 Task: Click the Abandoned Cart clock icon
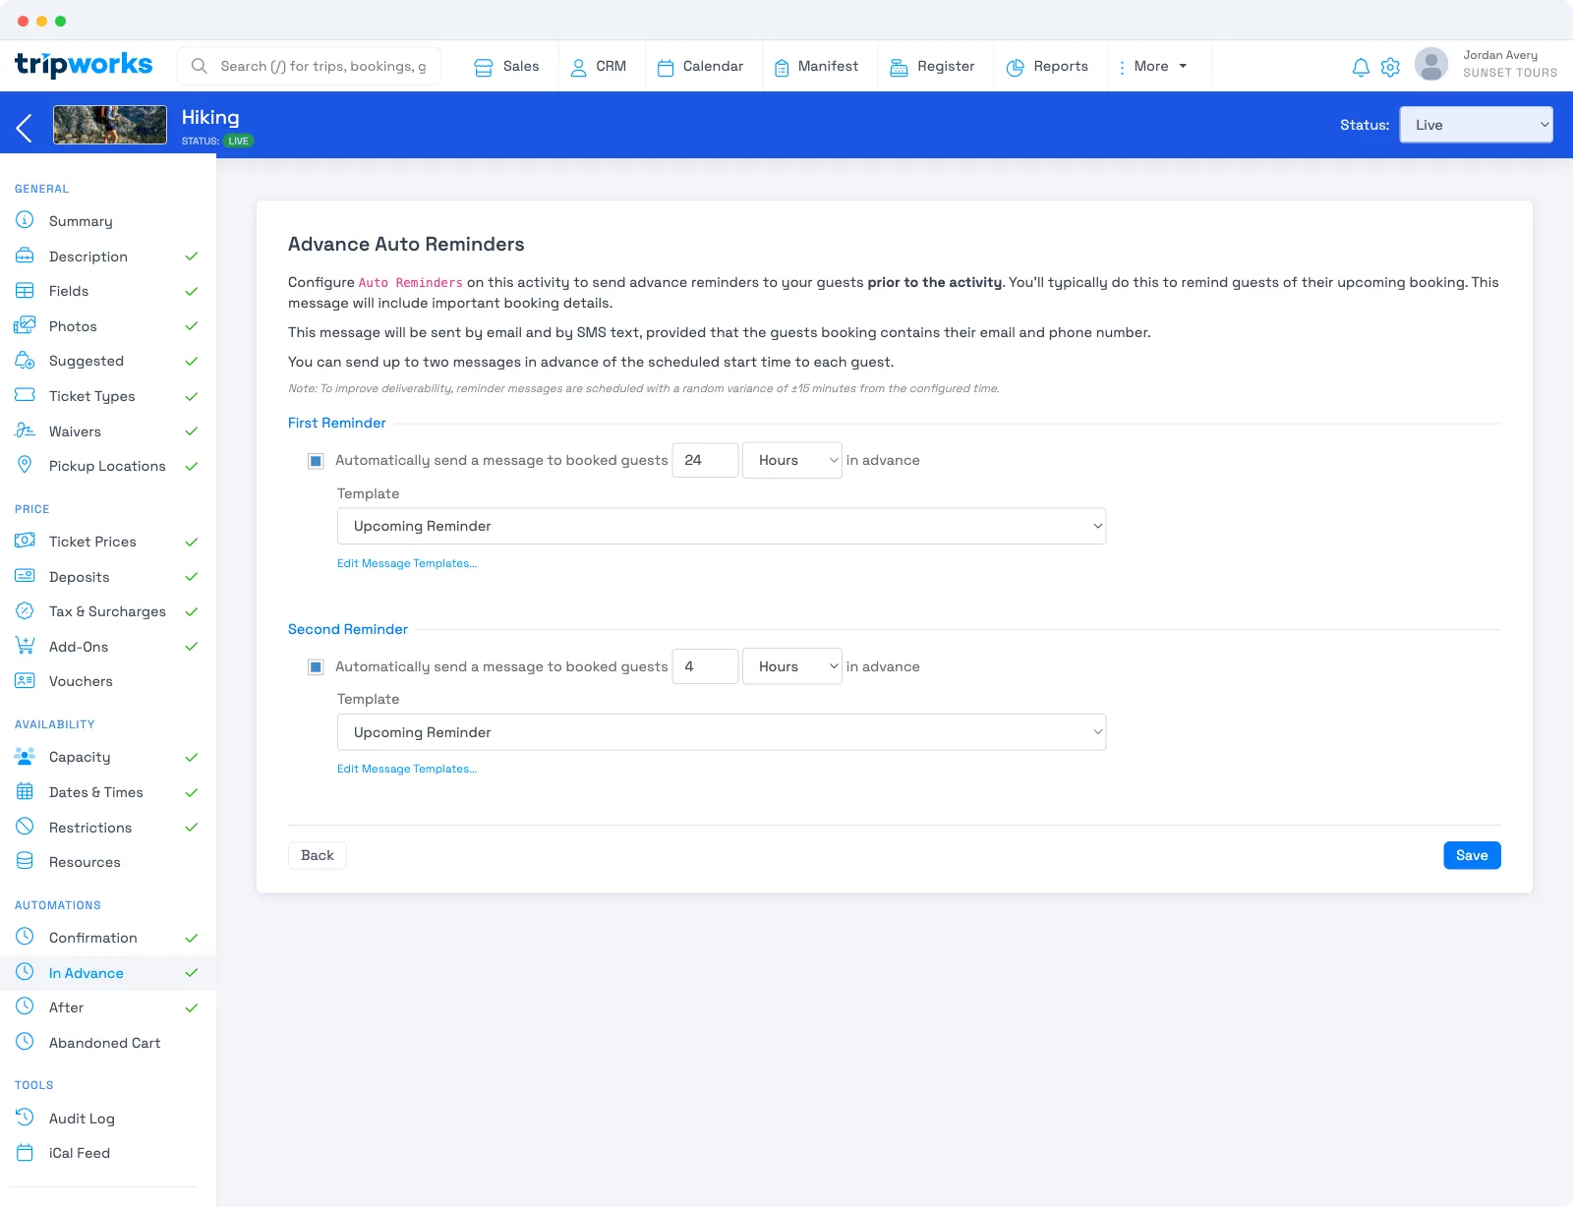(x=25, y=1042)
